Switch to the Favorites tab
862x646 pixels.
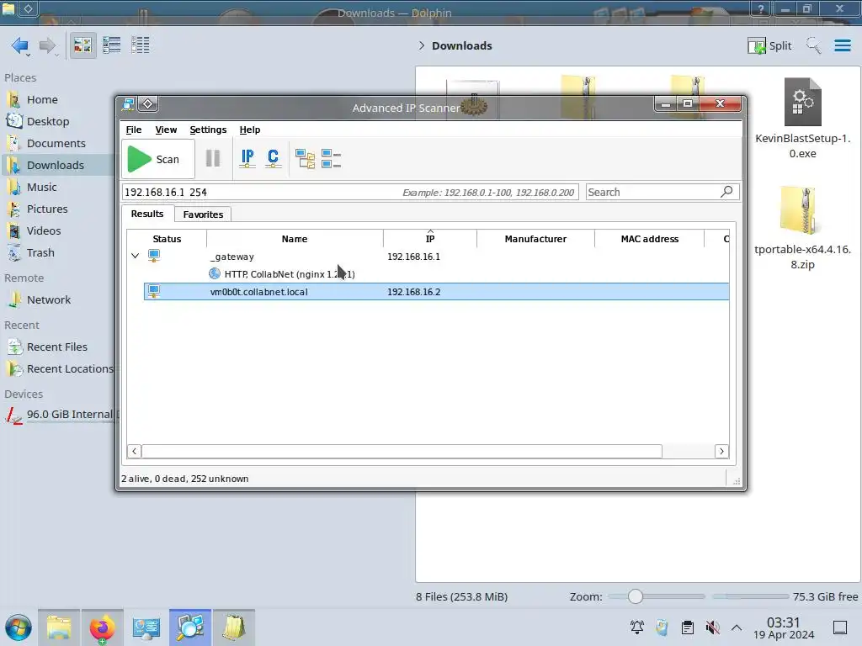coord(203,214)
